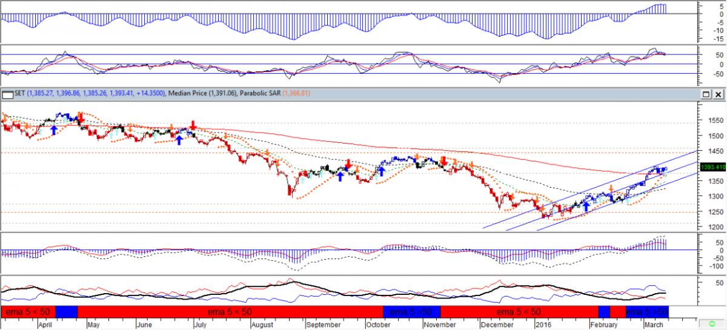Click the February label on the date axis
This screenshot has width=727, height=330.
[605, 325]
